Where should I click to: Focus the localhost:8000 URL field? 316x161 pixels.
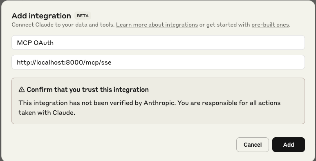(158, 62)
